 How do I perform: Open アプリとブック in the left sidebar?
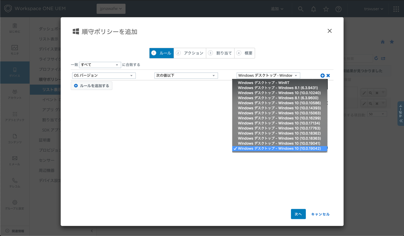pos(15,117)
